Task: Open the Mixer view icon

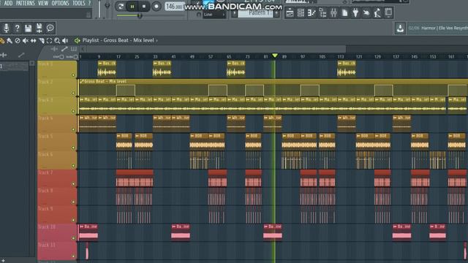Action: click(333, 13)
